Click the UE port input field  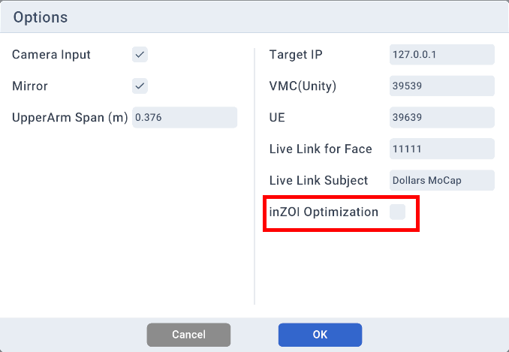[x=441, y=118]
